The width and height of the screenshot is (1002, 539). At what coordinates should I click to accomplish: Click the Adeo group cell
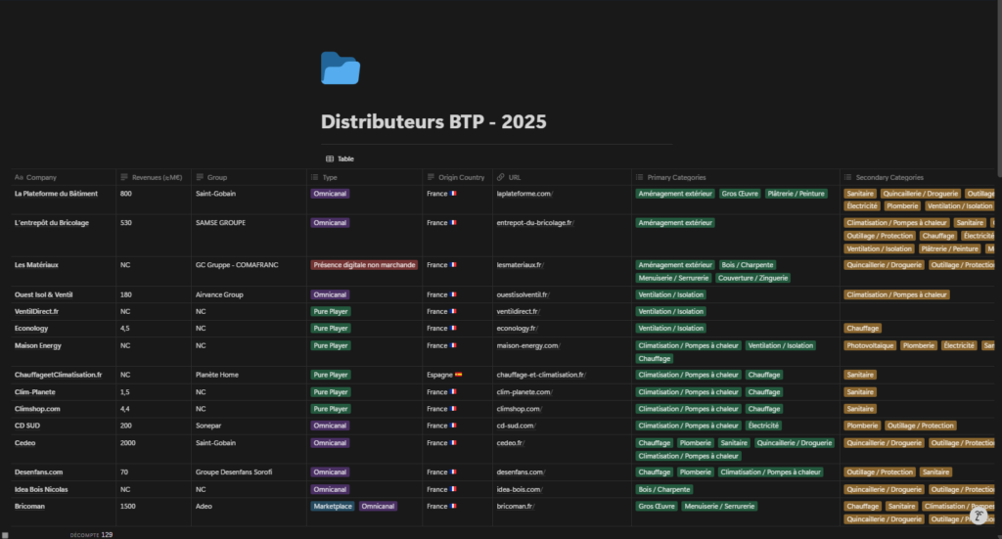pos(249,513)
